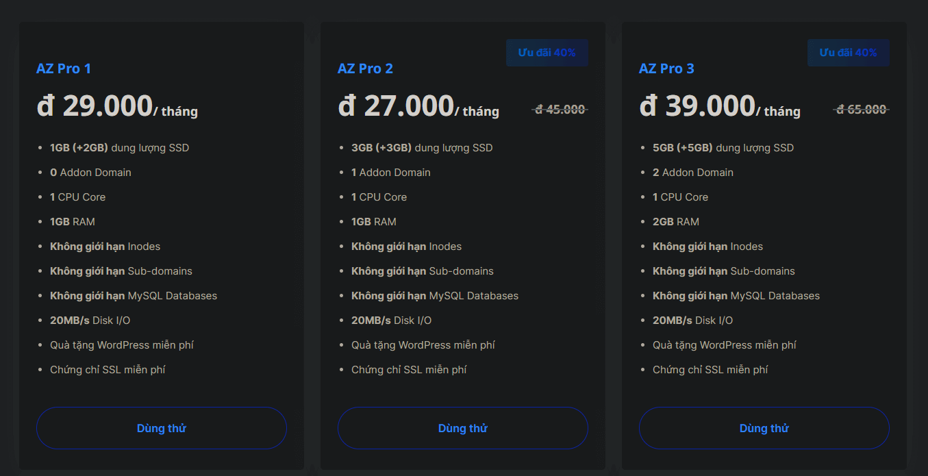
Task: Click the MySQL Databases line in AZ Pro 2
Action: coord(435,296)
